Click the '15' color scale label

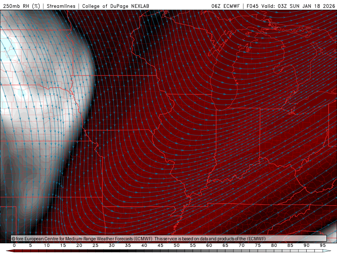point(63,245)
